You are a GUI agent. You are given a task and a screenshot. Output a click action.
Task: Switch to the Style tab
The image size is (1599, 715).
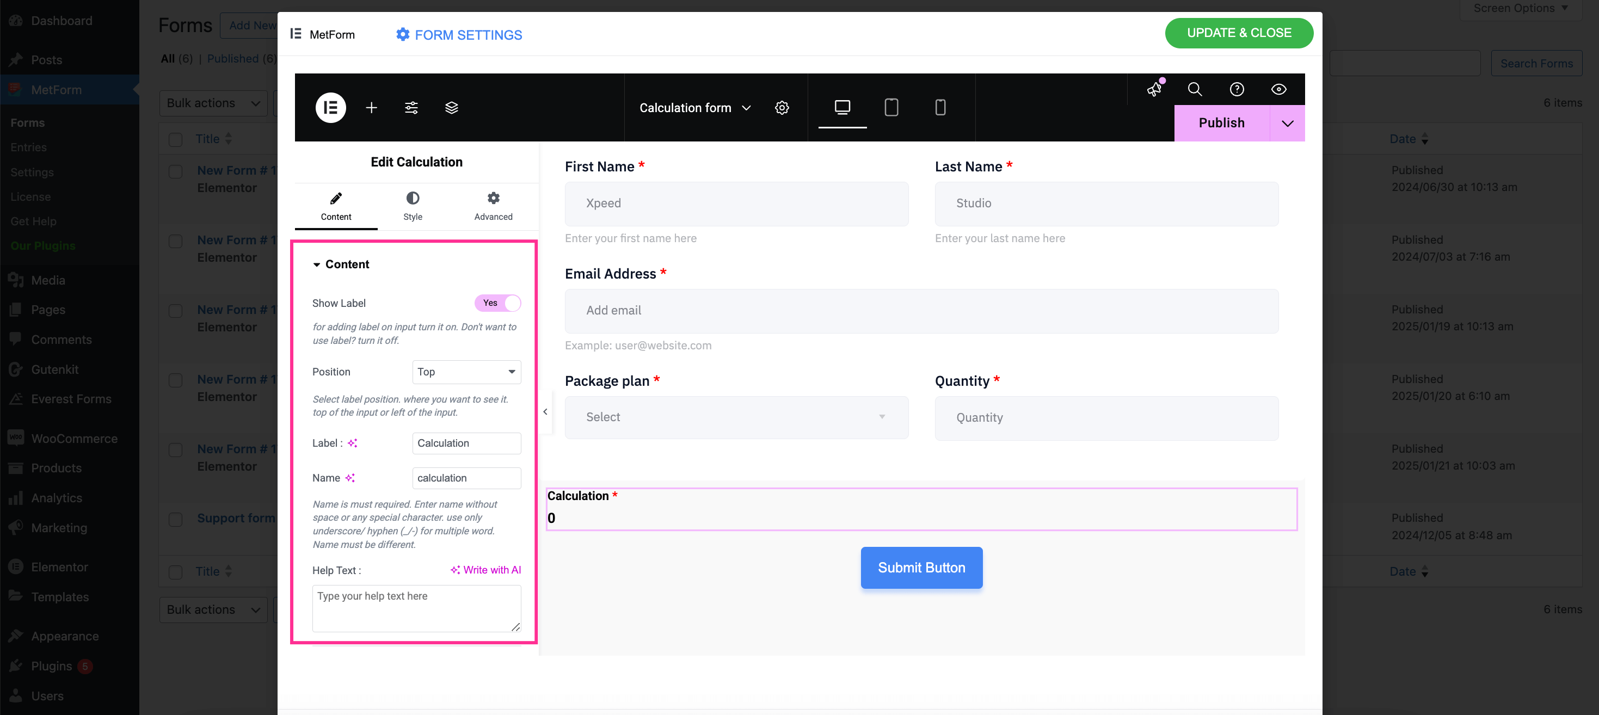point(412,206)
